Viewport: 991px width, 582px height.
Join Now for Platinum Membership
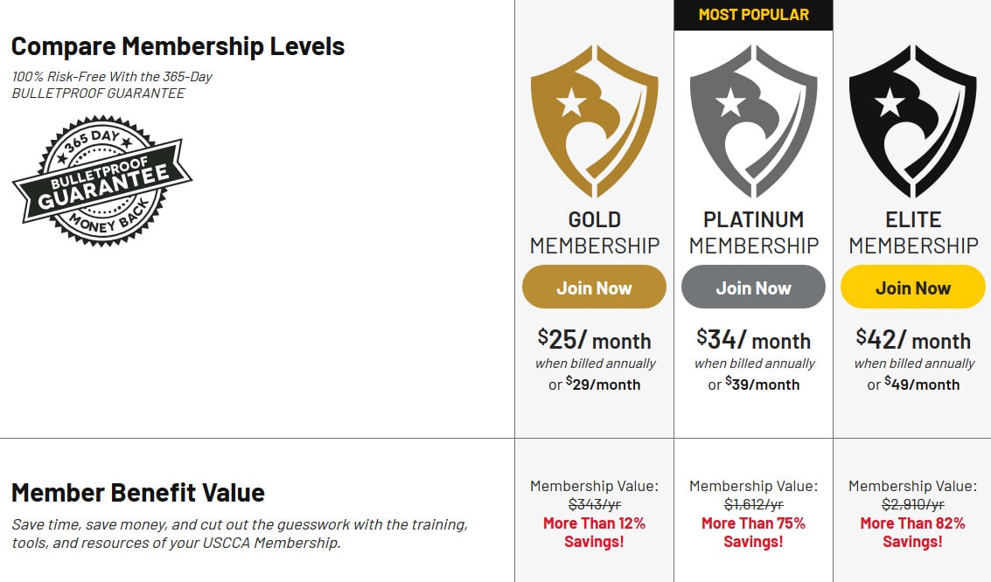pyautogui.click(x=753, y=288)
